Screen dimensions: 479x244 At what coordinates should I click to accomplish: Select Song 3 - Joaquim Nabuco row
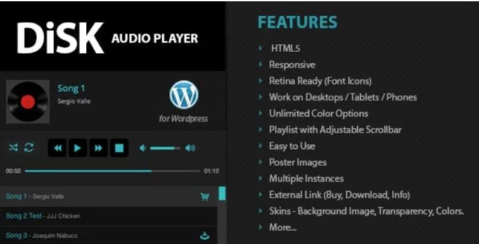[109, 235]
